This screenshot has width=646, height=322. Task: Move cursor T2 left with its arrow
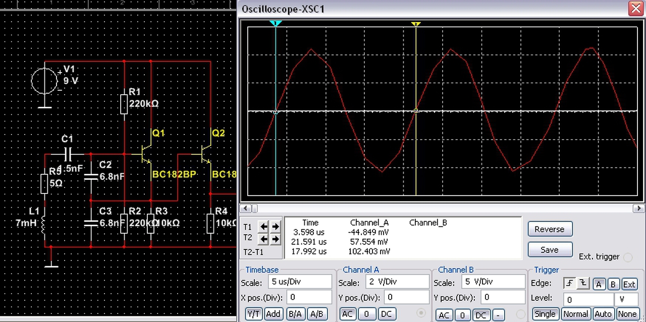(x=263, y=239)
